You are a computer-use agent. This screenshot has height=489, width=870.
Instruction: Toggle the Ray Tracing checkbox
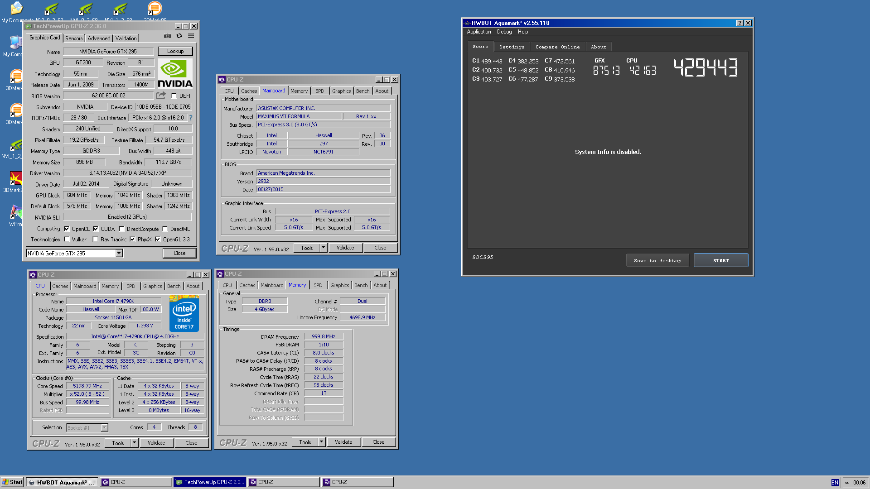click(95, 239)
